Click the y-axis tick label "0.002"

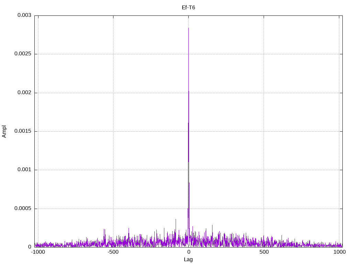(x=24, y=92)
